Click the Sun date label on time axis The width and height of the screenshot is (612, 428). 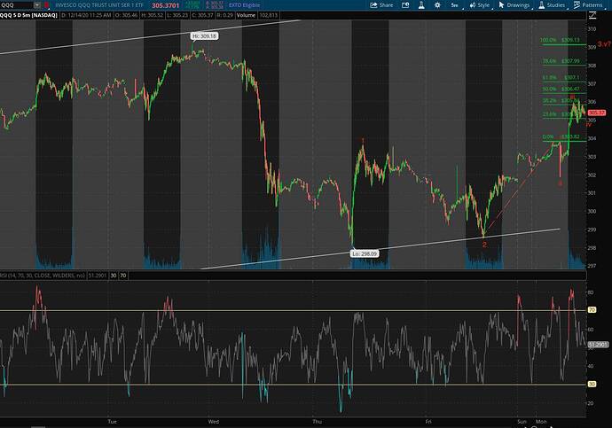(522, 422)
